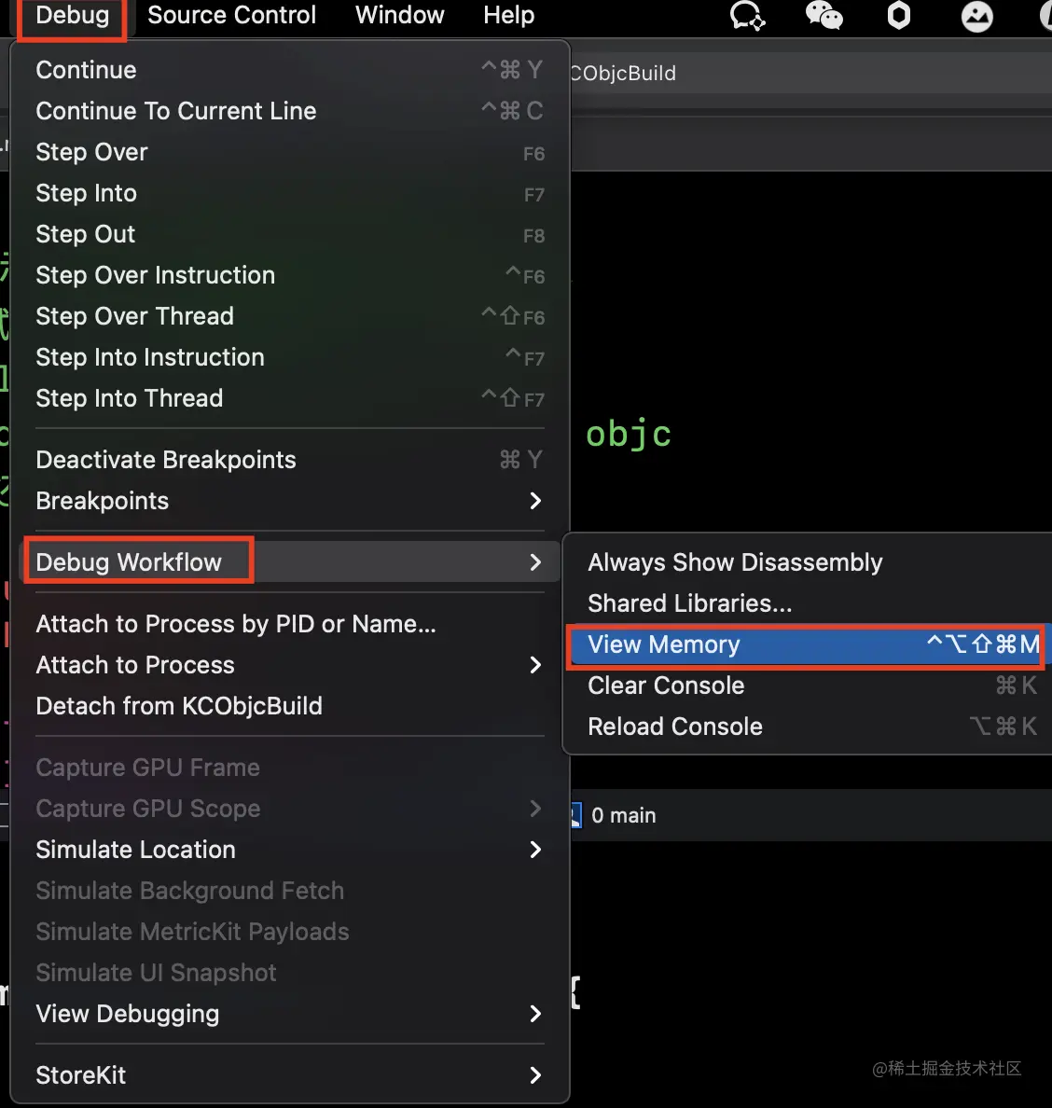Click the Capture GPU Frame item
The height and width of the screenshot is (1108, 1052).
coord(290,768)
